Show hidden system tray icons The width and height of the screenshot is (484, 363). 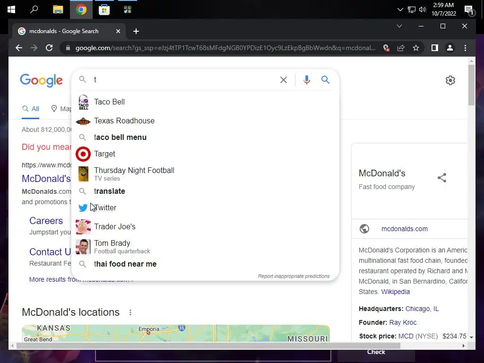click(x=400, y=9)
